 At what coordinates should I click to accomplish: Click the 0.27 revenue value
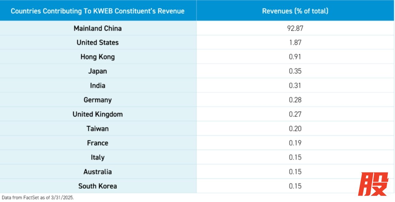(x=295, y=114)
